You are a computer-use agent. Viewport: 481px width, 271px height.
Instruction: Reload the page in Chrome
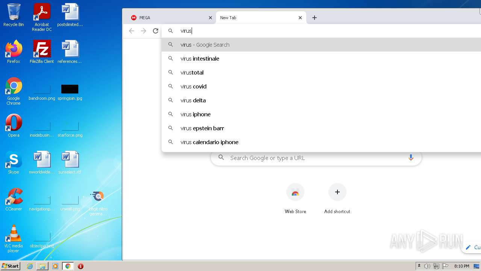click(156, 31)
